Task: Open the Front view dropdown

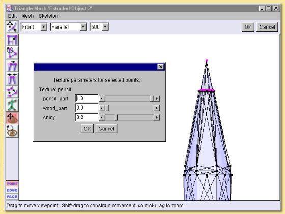Action: [34, 27]
